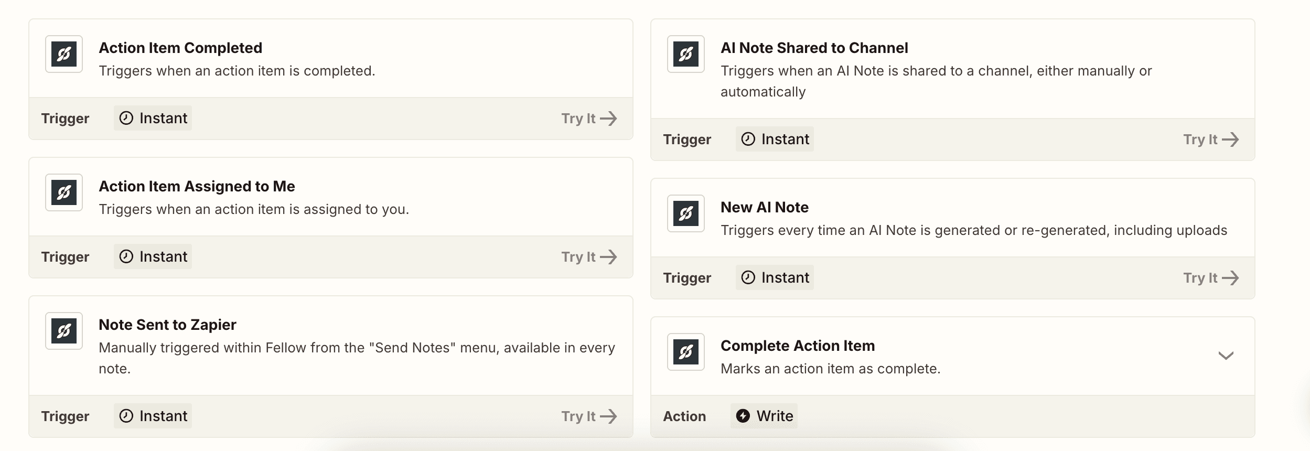The height and width of the screenshot is (451, 1310).
Task: Click the Trigger label under Action Item Assigned to Me
Action: (65, 257)
